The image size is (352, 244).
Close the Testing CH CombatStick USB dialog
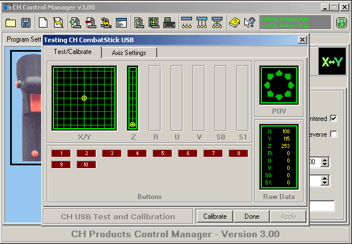point(302,40)
